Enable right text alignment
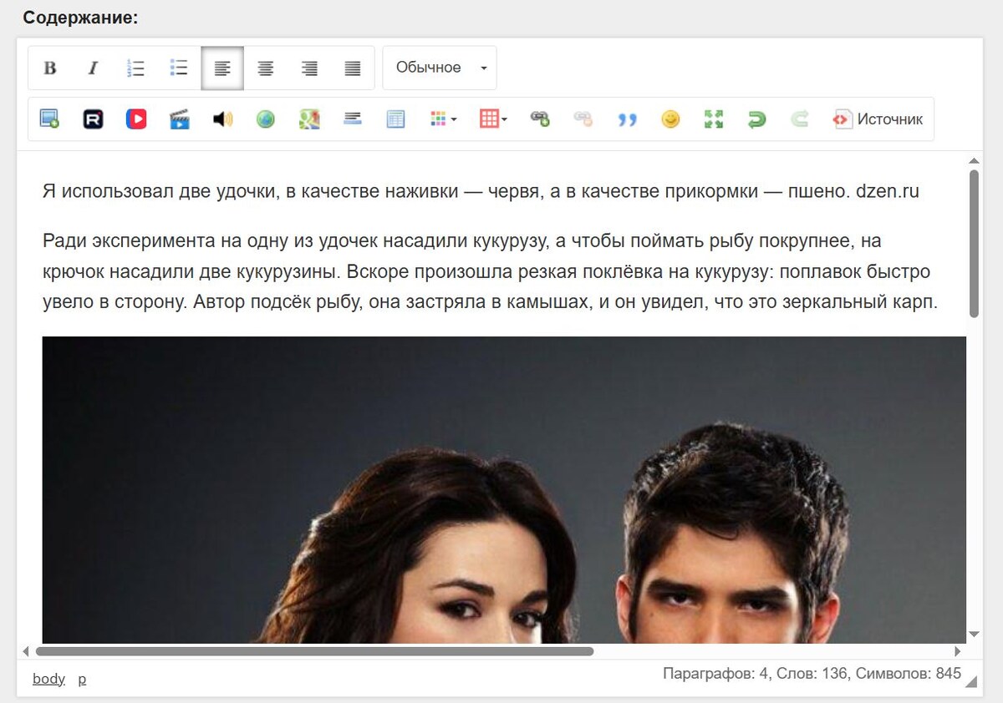The height and width of the screenshot is (703, 1003). click(x=309, y=68)
